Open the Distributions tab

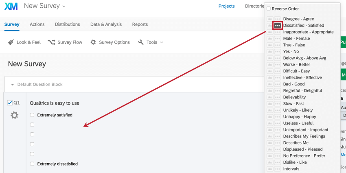(x=68, y=24)
